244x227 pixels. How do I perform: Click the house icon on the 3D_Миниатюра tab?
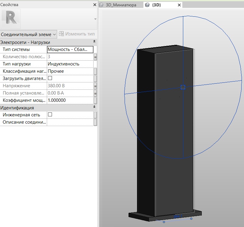coord(101,5)
